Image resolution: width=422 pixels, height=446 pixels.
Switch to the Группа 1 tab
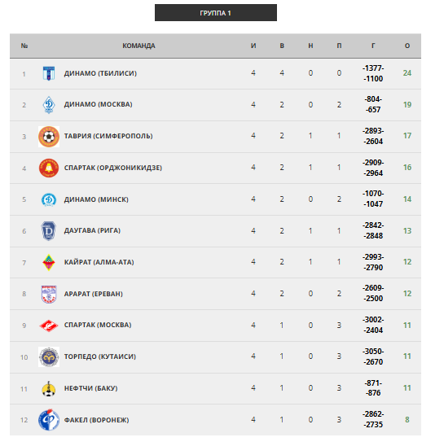point(216,13)
